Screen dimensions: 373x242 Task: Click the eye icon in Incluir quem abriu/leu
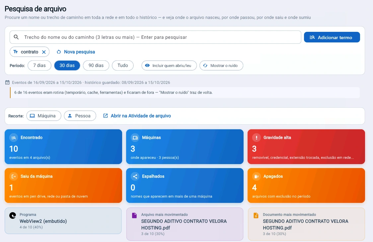coord(147,65)
